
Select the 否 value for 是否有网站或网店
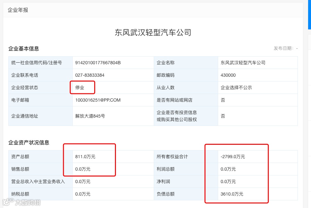pos(223,100)
